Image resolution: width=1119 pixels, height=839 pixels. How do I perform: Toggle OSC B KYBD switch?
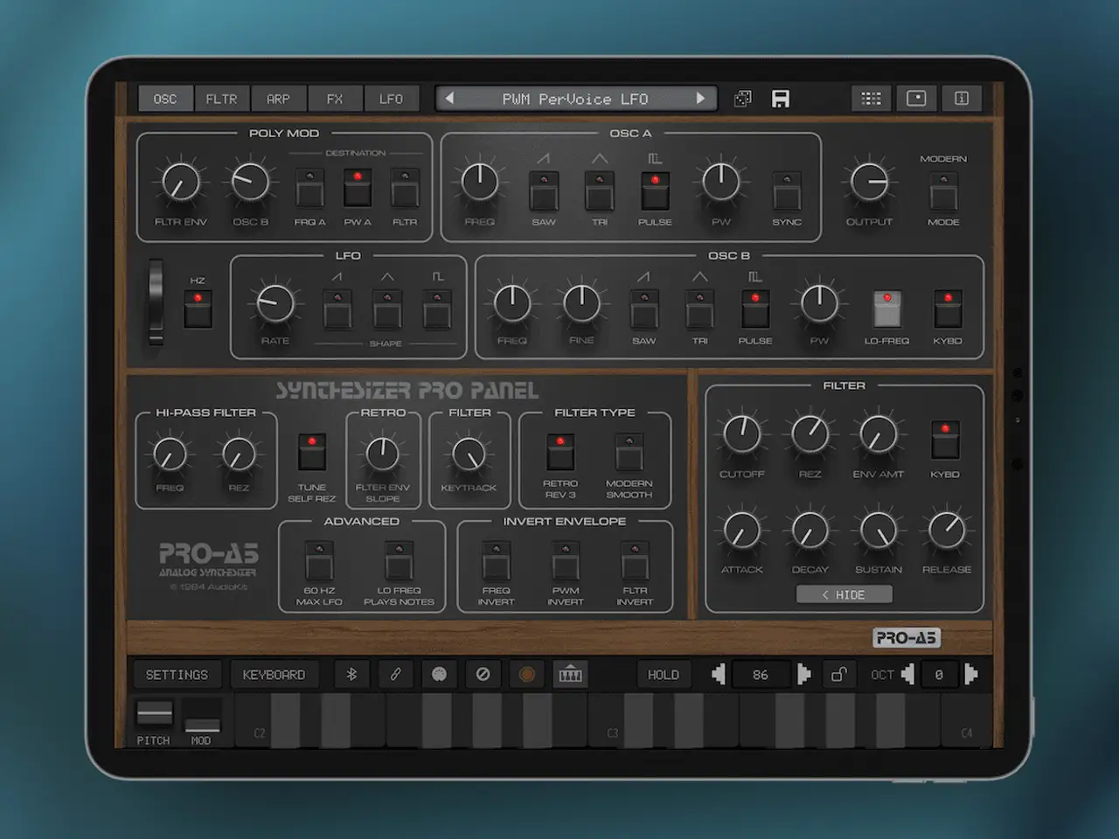click(948, 309)
